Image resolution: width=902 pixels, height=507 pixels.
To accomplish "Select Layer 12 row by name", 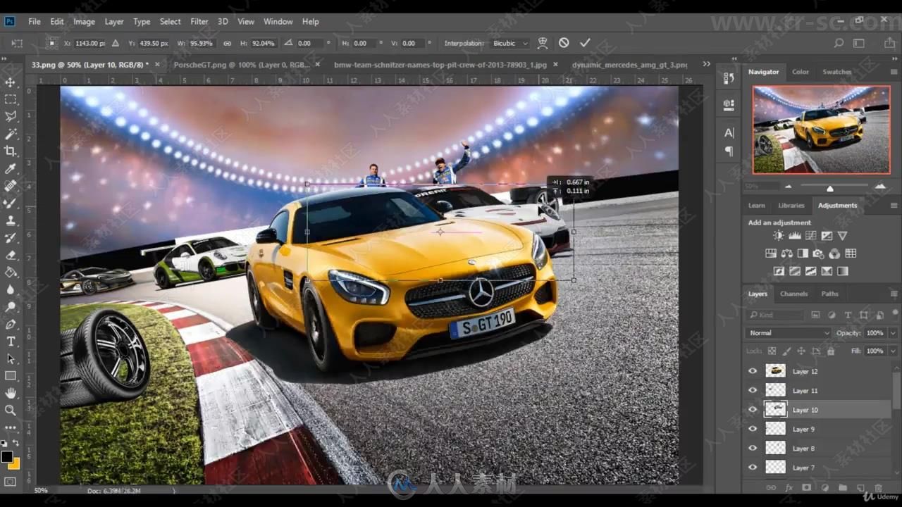I will point(805,371).
